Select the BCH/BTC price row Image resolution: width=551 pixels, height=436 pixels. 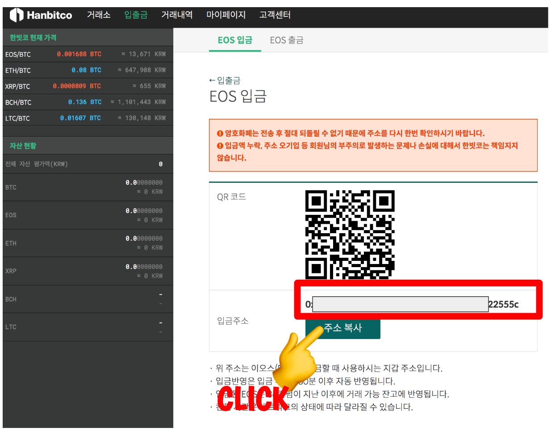pyautogui.click(x=88, y=102)
